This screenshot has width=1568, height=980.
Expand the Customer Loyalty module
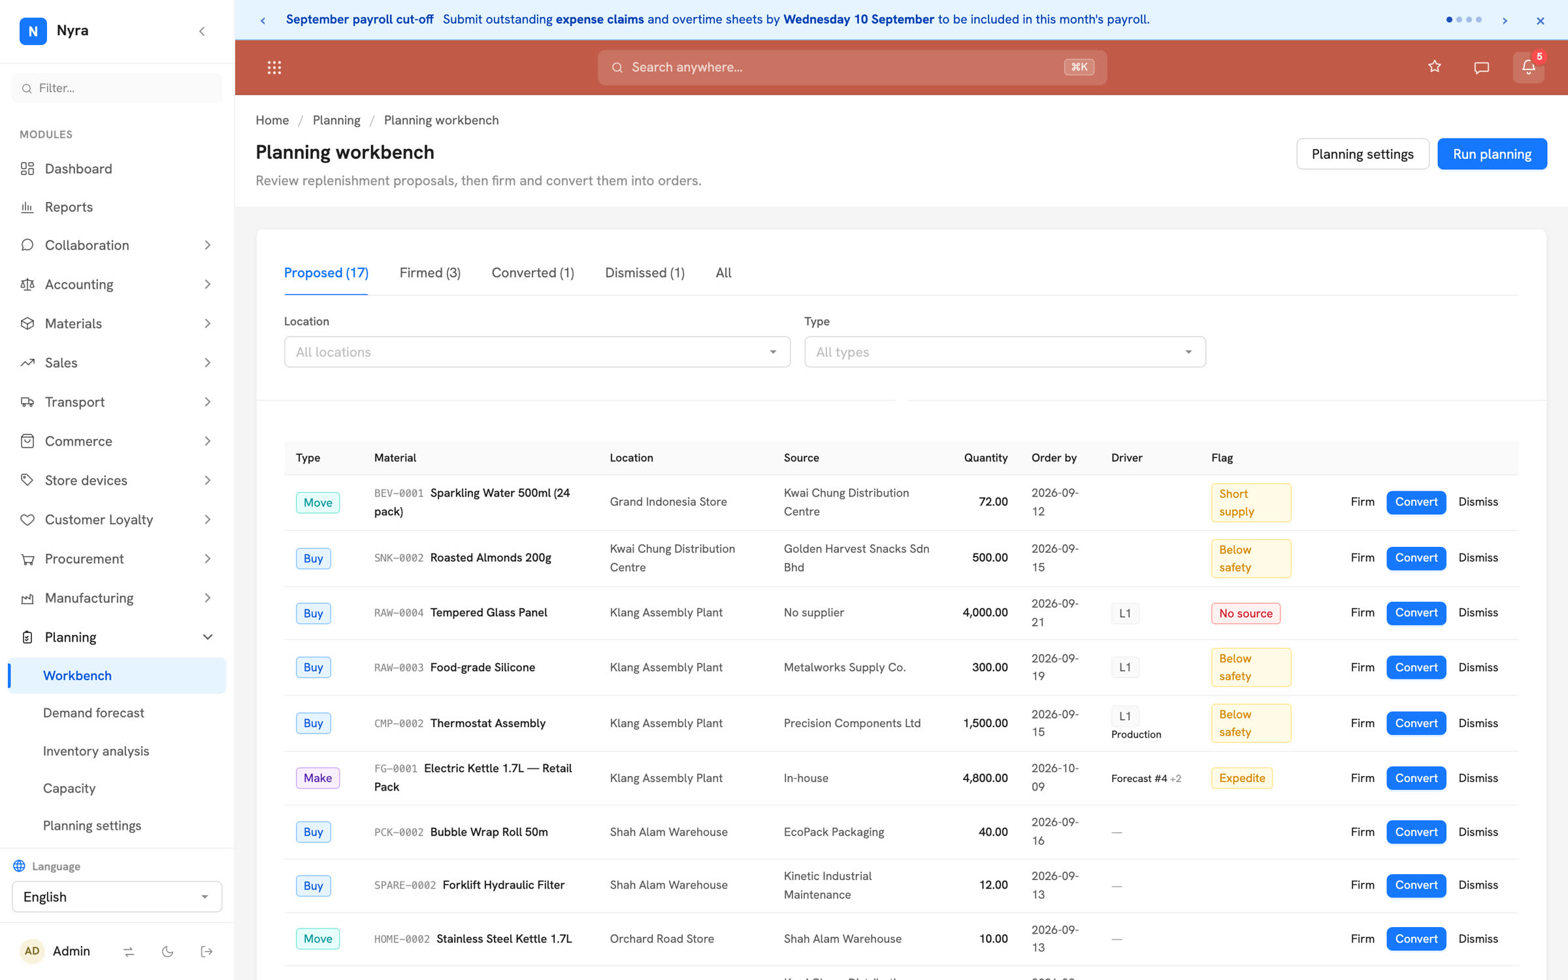coord(117,519)
